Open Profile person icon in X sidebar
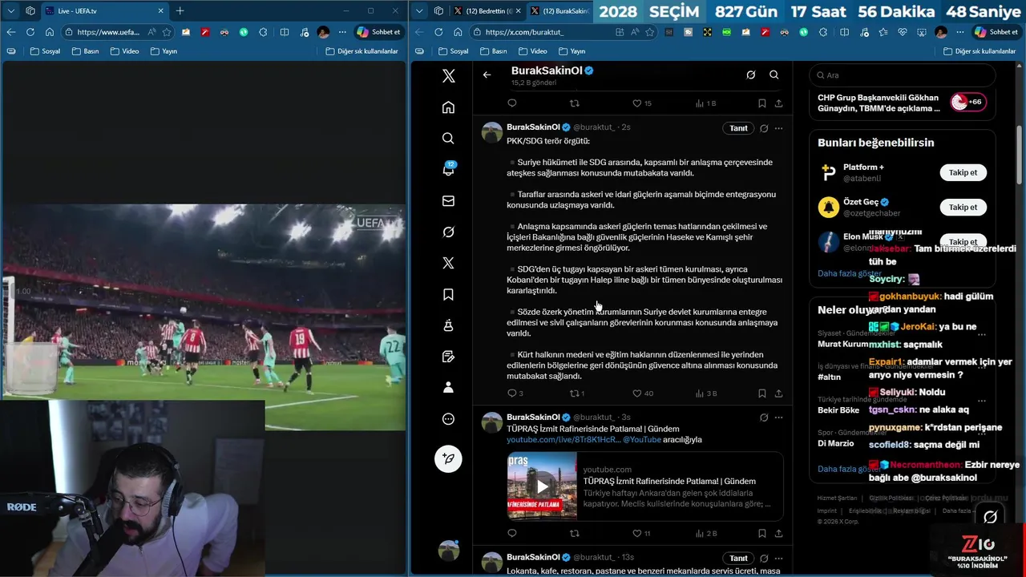Viewport: 1026px width, 577px height. (x=448, y=387)
